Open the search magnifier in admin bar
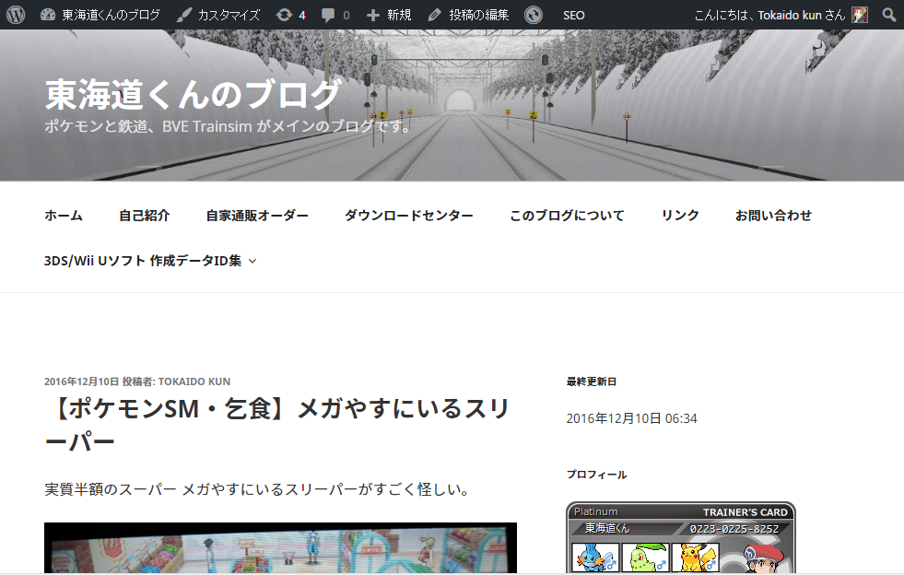Viewport: 904px width, 575px height. click(x=888, y=15)
